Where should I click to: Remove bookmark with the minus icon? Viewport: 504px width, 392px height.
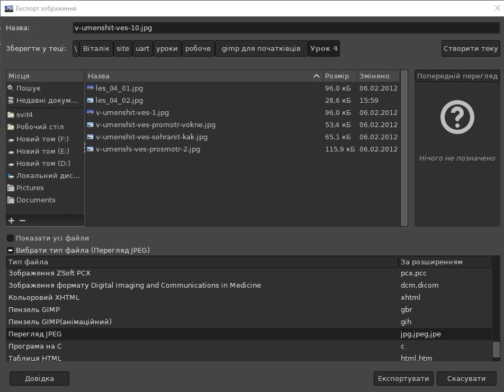pyautogui.click(x=22, y=220)
